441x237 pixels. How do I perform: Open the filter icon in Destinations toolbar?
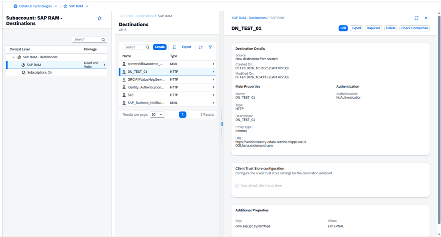[x=210, y=47]
